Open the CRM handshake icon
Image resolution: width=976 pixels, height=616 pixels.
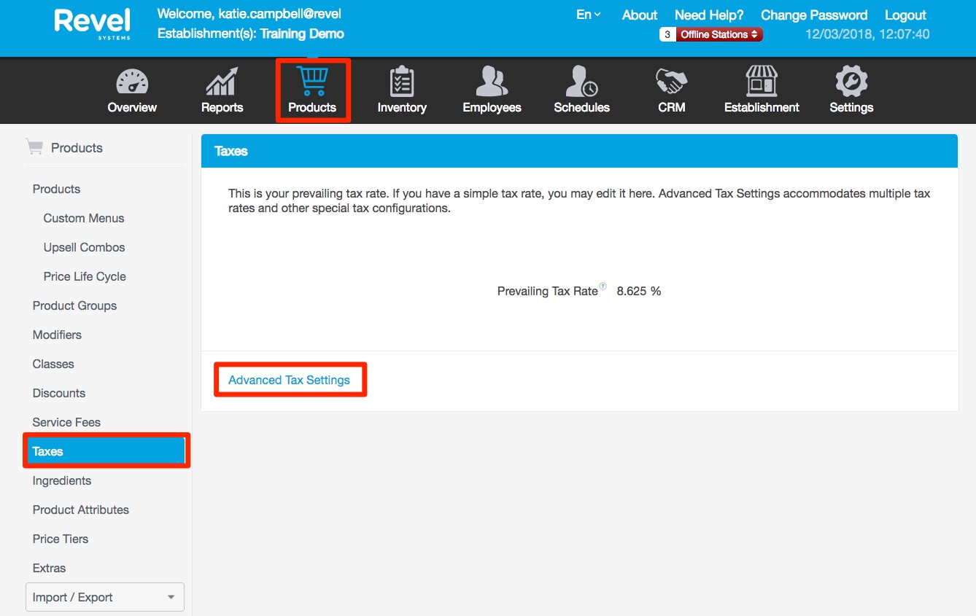click(671, 82)
